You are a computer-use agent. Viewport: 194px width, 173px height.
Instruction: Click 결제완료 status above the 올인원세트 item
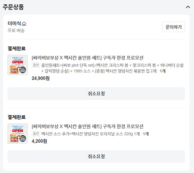16,48
